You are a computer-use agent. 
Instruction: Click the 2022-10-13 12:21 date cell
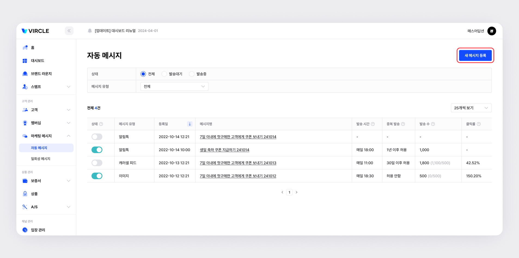pyautogui.click(x=174, y=163)
